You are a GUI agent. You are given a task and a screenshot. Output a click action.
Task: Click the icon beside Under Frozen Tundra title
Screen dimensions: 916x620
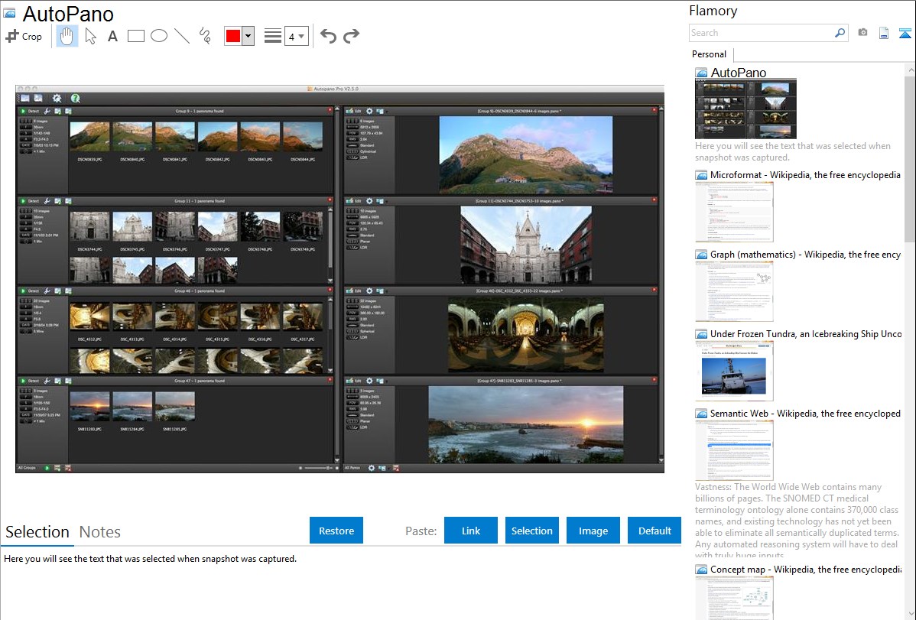(702, 333)
